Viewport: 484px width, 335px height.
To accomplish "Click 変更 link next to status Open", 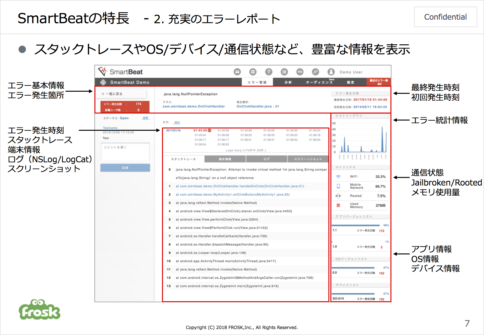I will pos(145,118).
